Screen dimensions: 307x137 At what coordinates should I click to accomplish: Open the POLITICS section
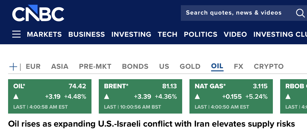pos(200,34)
